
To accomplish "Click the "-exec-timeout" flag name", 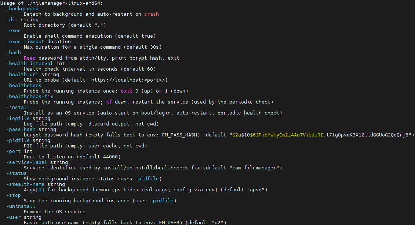I will [x=25, y=41].
